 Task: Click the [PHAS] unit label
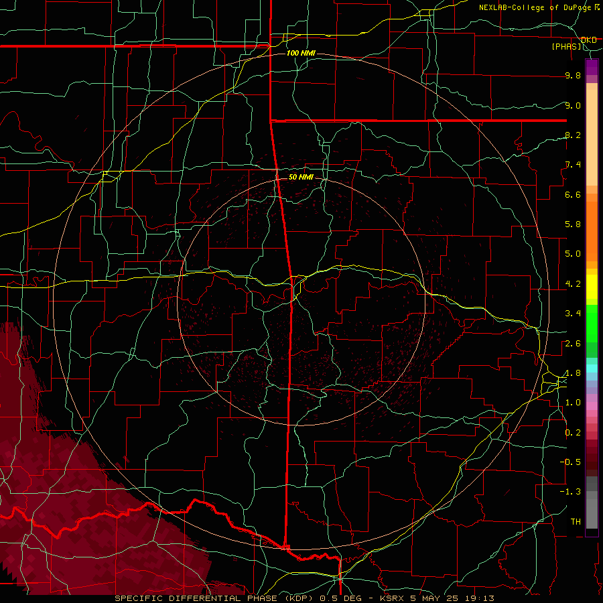tap(566, 46)
